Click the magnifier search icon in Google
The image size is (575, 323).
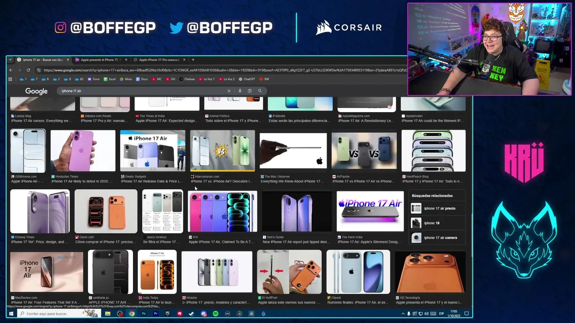click(260, 91)
